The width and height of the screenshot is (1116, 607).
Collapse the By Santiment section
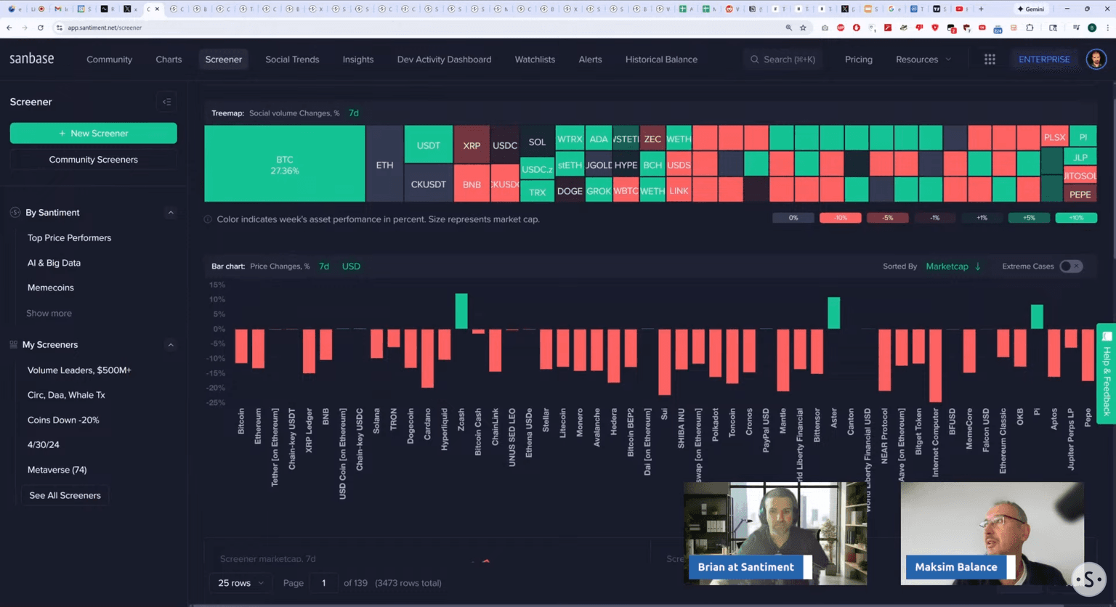point(171,213)
